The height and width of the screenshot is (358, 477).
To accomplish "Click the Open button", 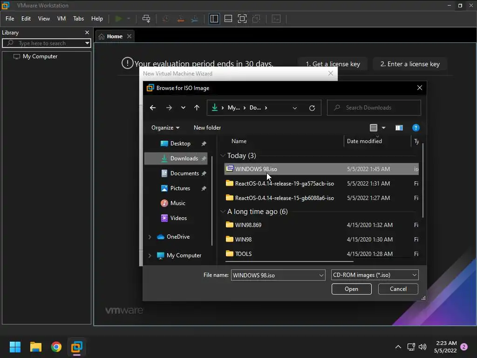I will [x=351, y=289].
